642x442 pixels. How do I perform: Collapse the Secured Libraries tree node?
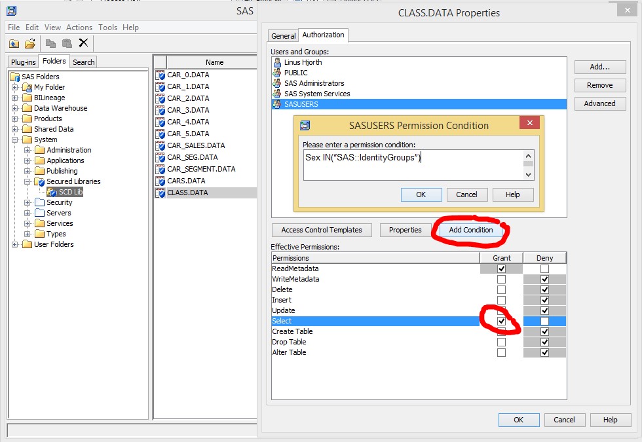tap(27, 181)
